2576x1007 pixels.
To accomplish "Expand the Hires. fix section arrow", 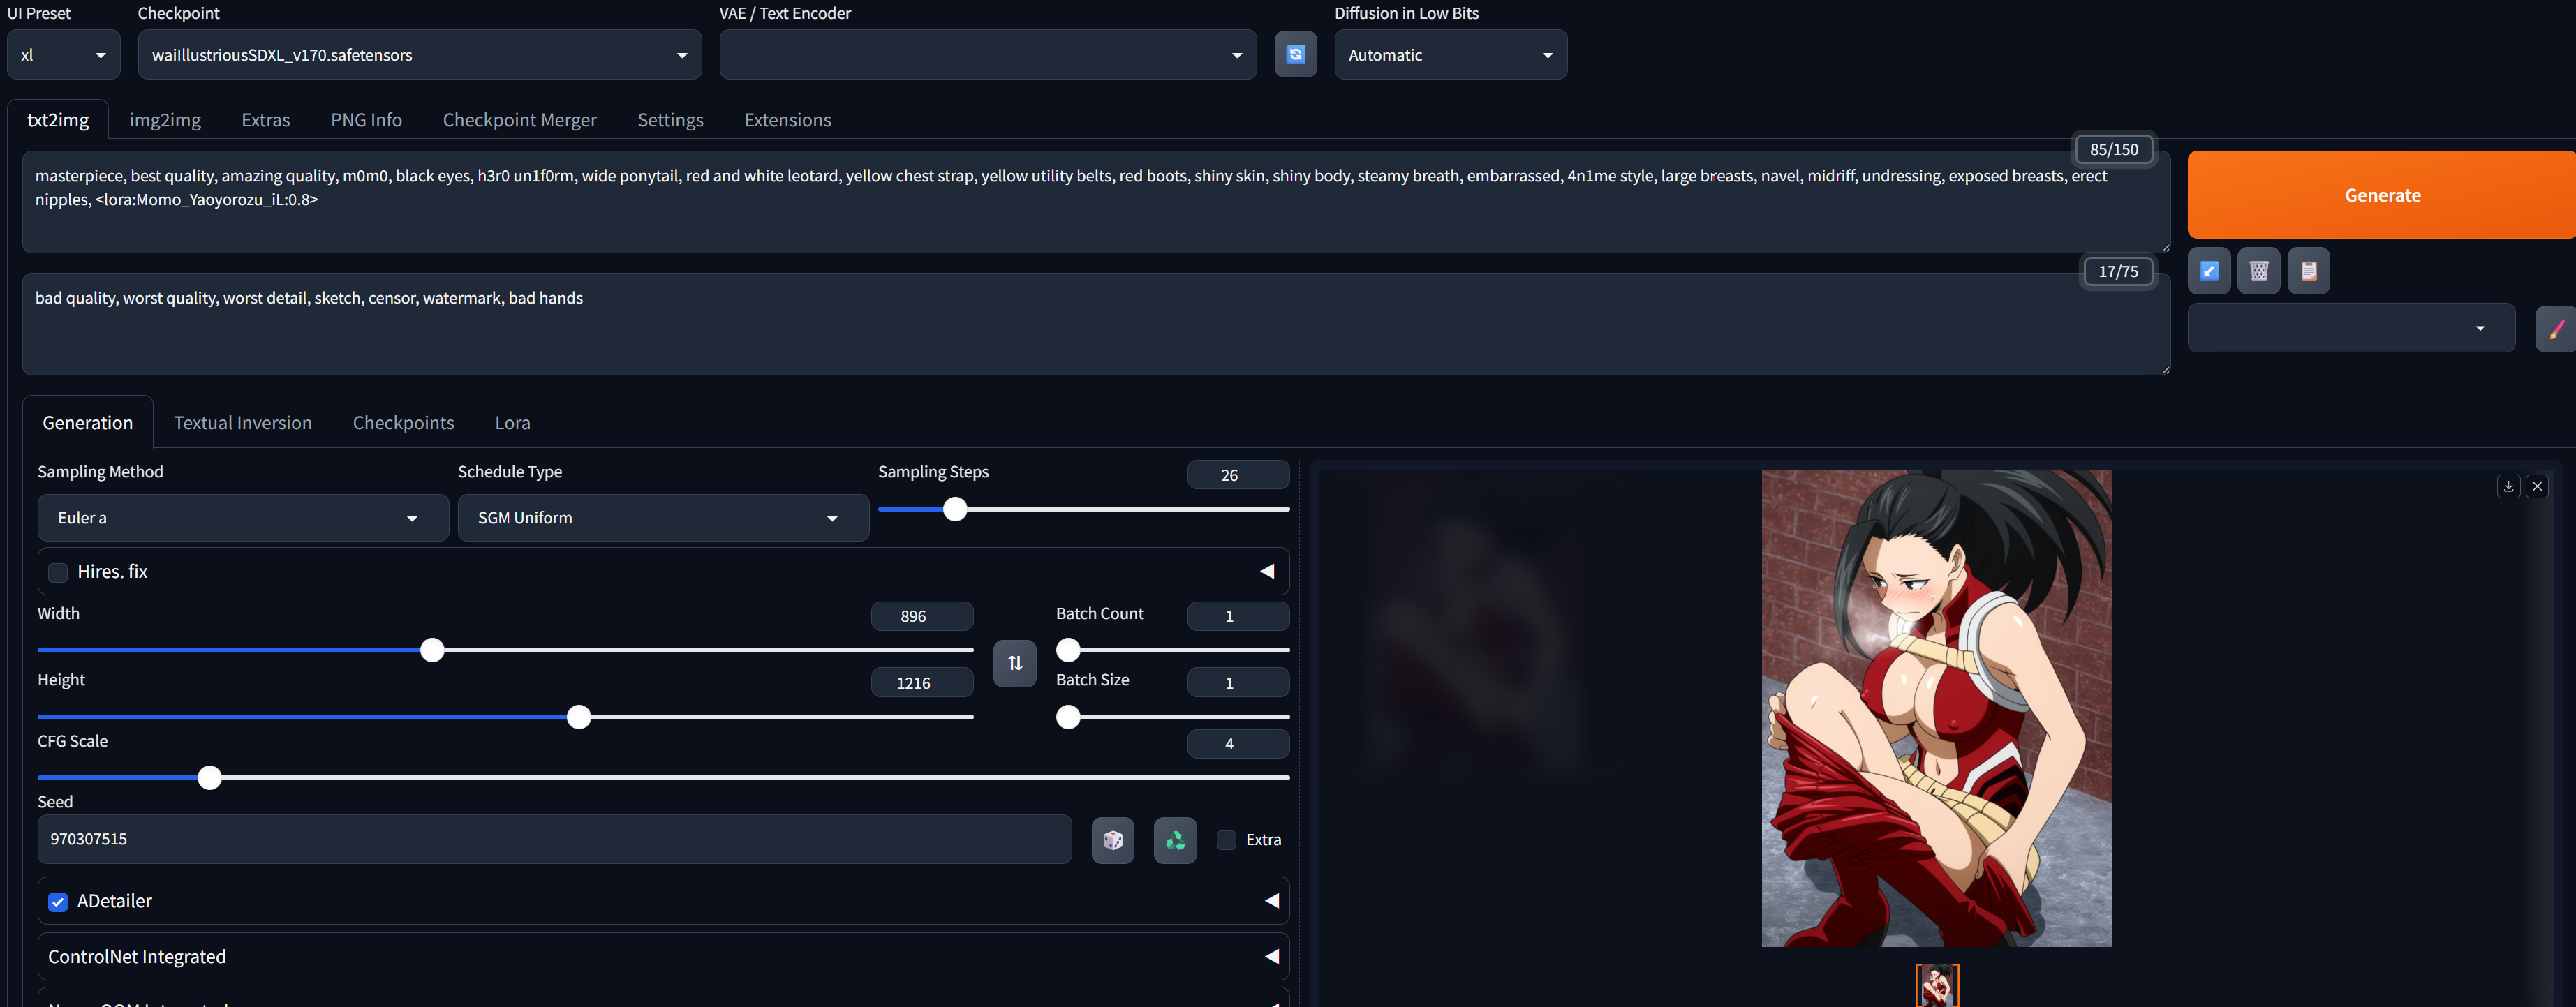I will 1267,571.
